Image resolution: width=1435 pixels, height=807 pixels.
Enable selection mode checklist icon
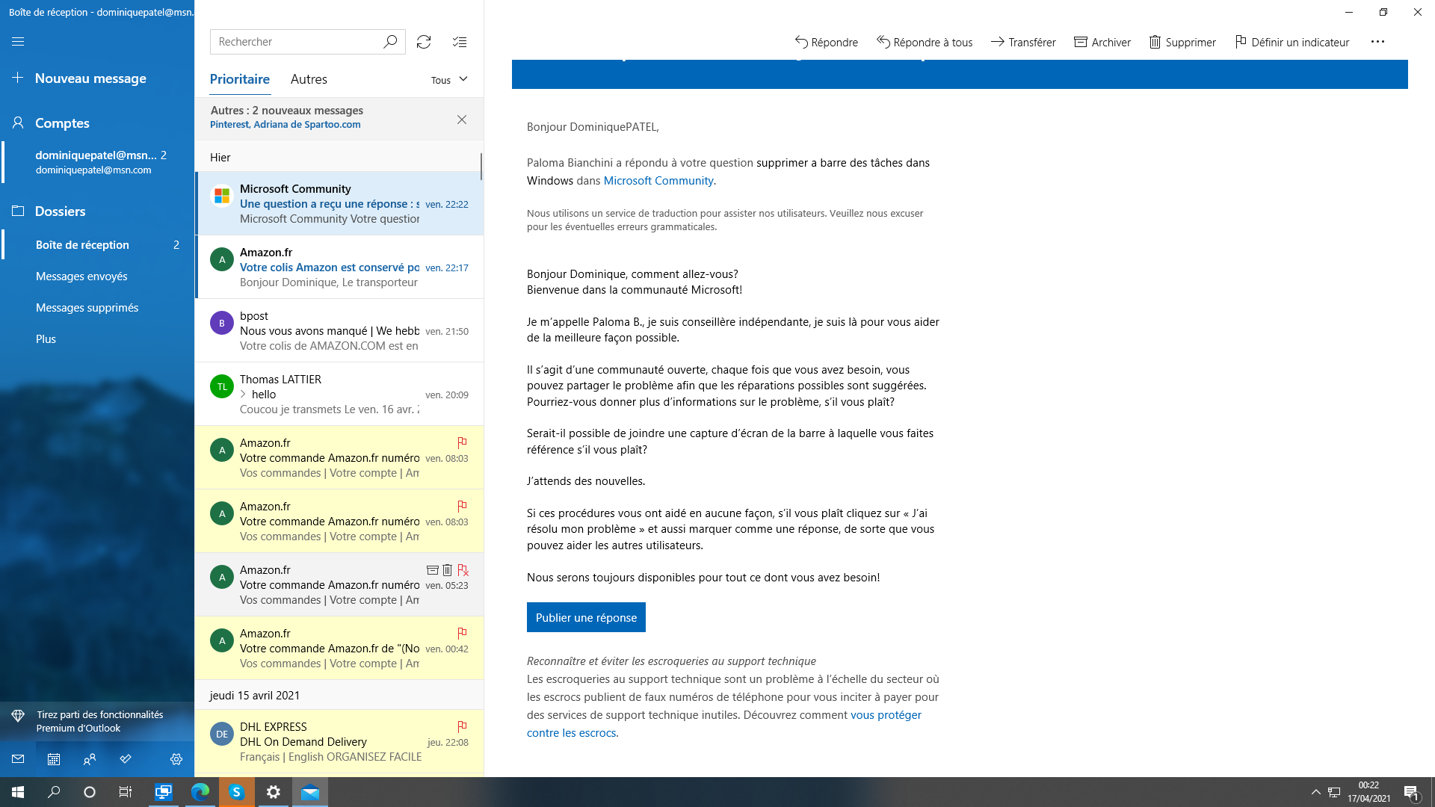tap(460, 42)
